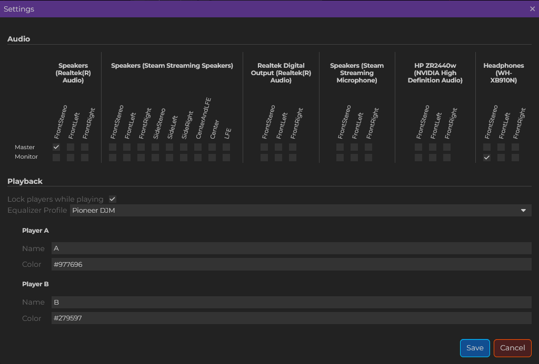Enable Master LFE on Steam Streaming Speakers
The image size is (539, 364).
pyautogui.click(x=226, y=147)
